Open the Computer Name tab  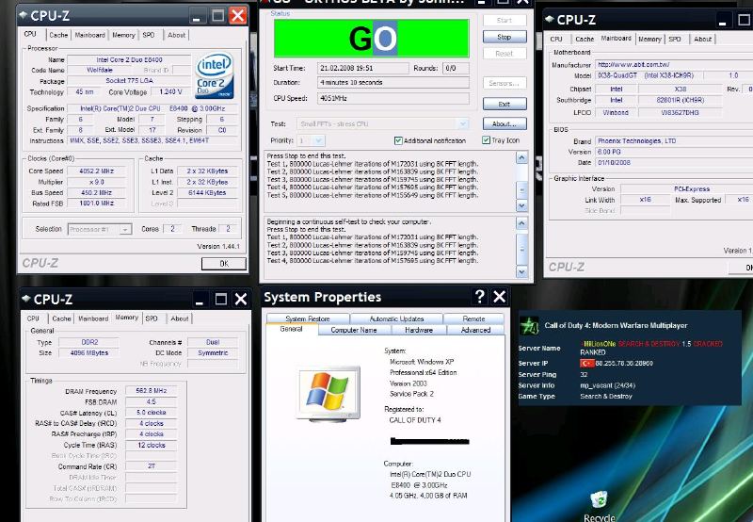(354, 330)
